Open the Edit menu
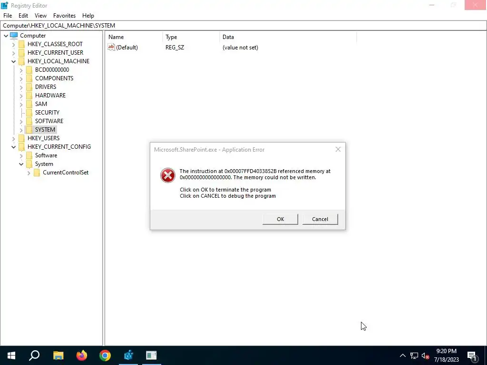Viewport: 487px width, 365px height. tap(23, 16)
